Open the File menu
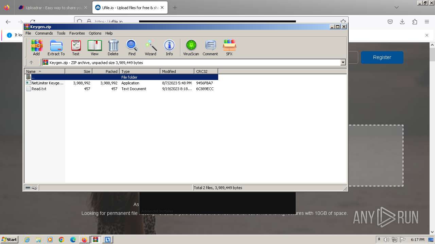 (x=28, y=33)
